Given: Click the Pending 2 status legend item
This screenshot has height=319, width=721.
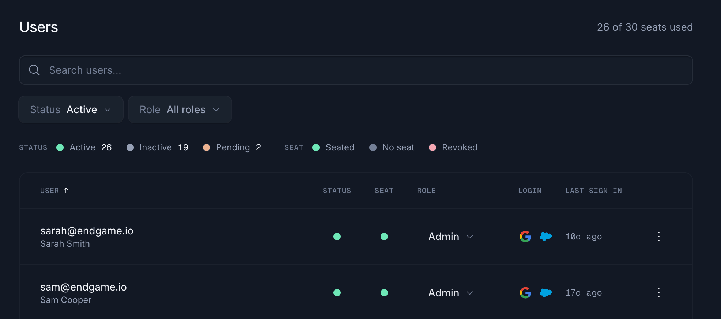Looking at the screenshot, I should click(232, 147).
